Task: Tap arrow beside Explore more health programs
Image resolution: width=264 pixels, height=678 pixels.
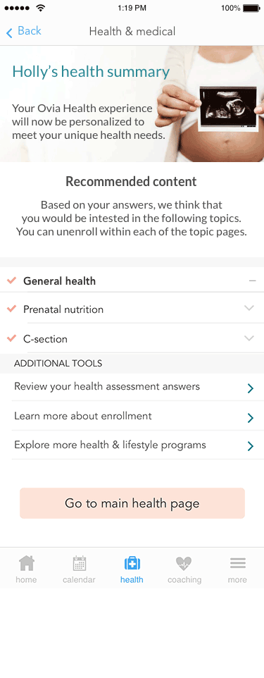Action: tap(250, 446)
